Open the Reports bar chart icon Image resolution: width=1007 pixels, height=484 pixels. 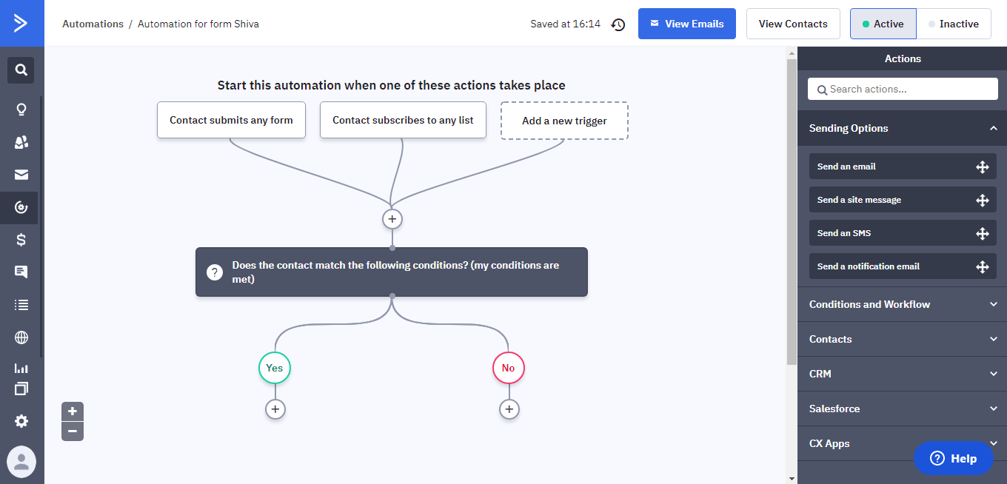(x=21, y=368)
